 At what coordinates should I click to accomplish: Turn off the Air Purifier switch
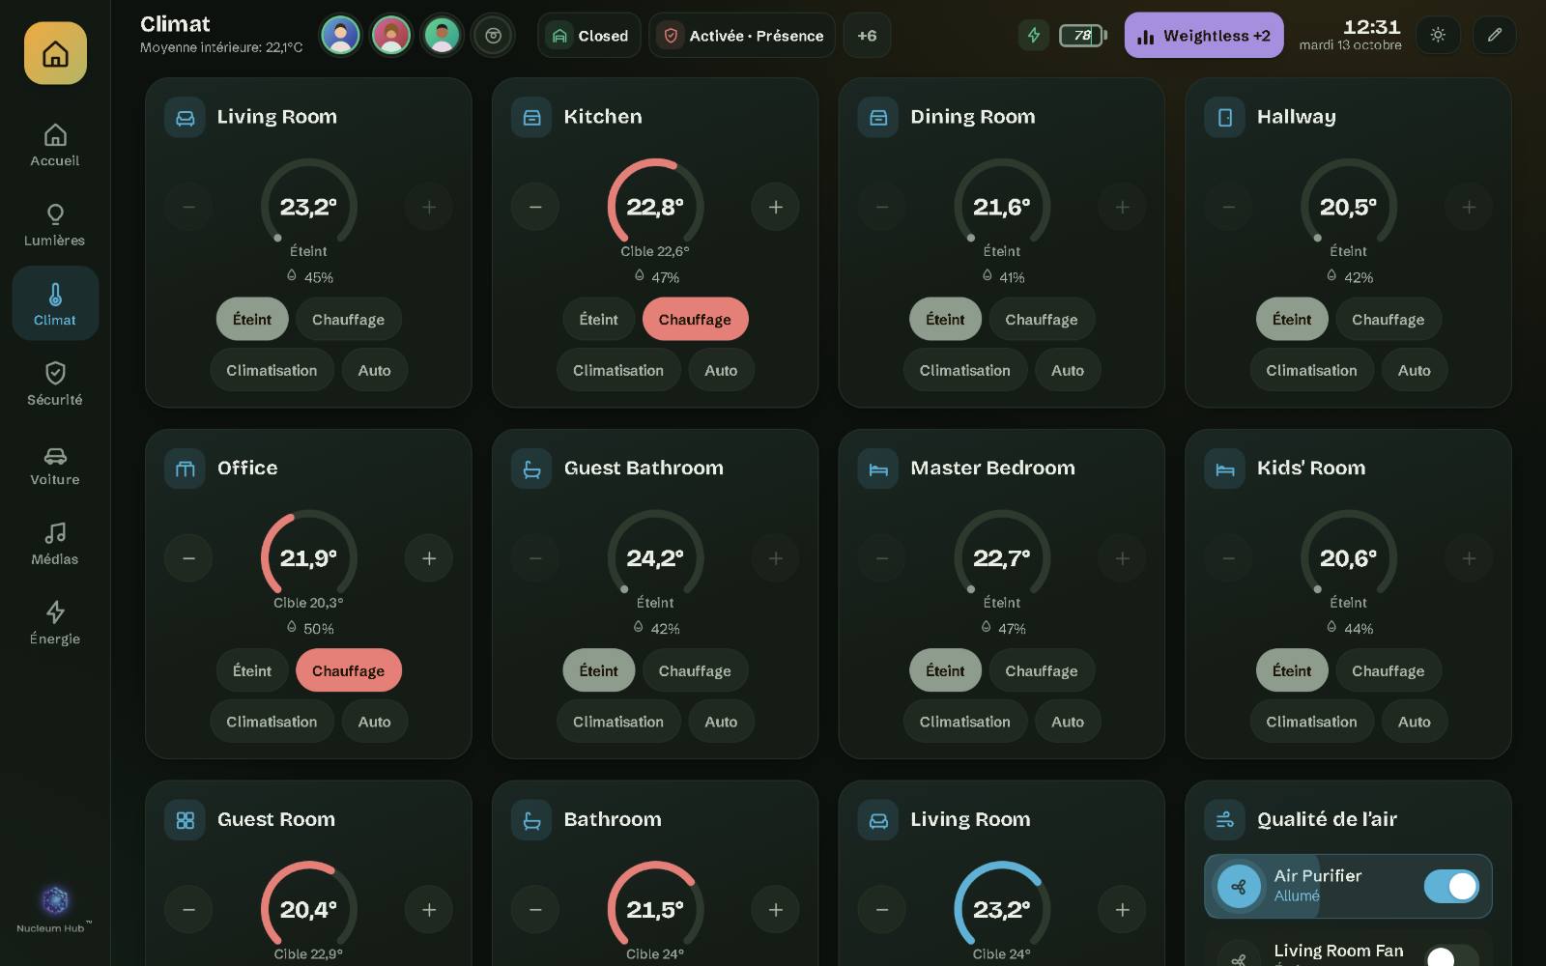click(x=1451, y=886)
